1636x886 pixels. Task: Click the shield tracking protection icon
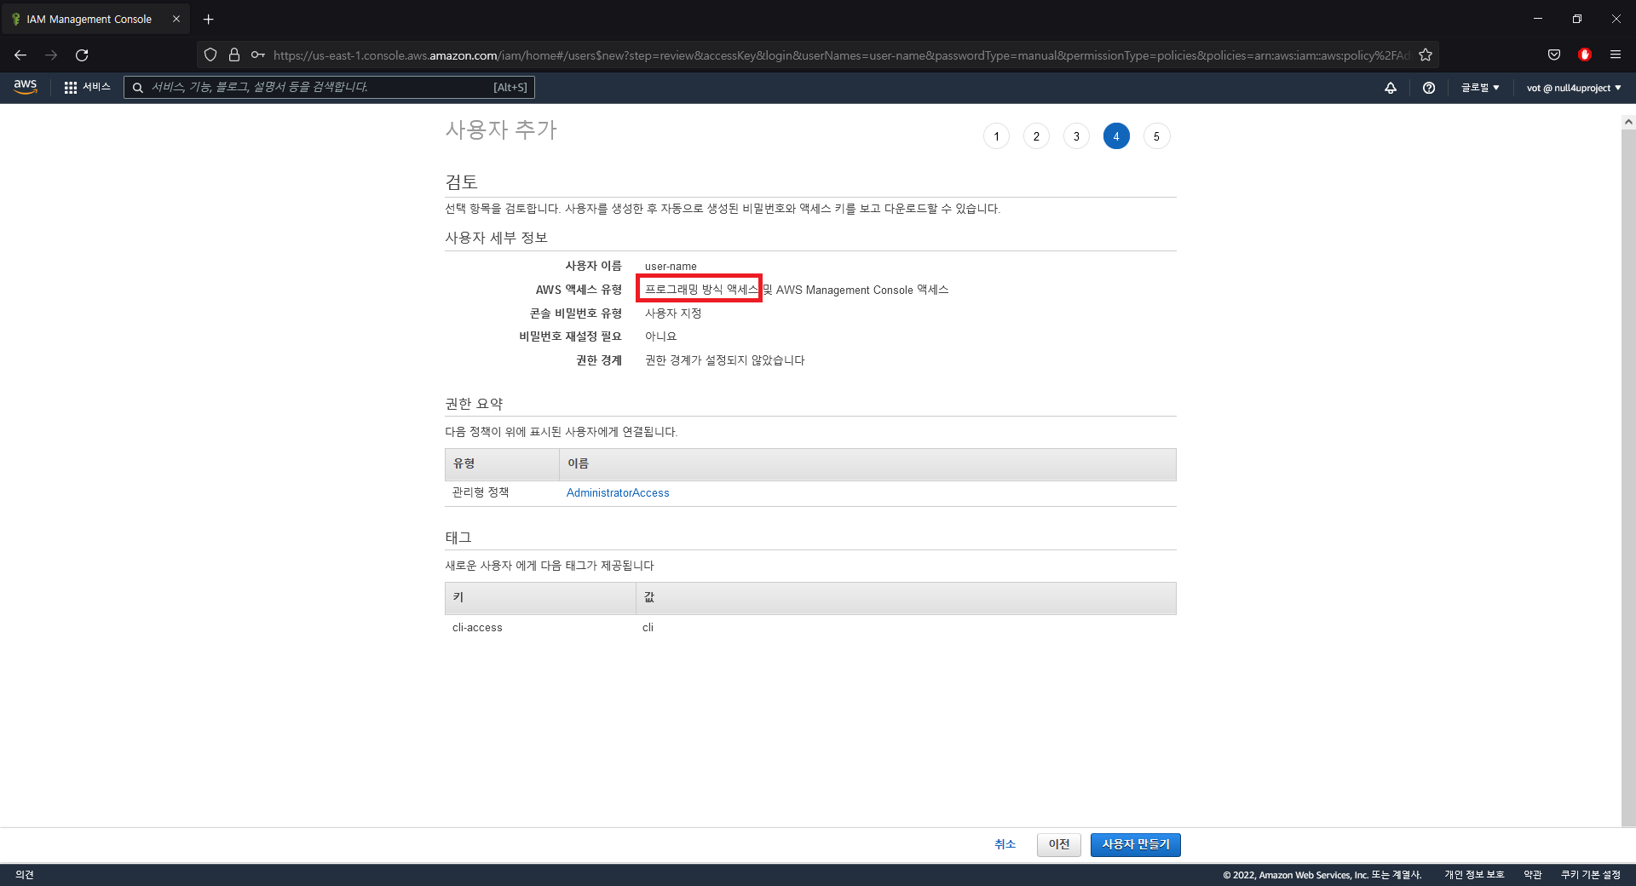210,55
